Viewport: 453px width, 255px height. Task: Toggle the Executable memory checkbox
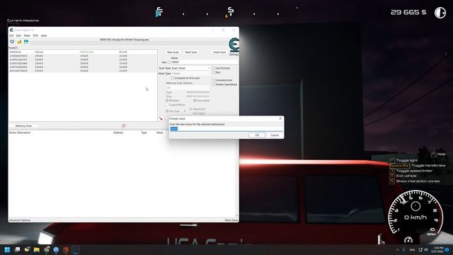pos(195,101)
